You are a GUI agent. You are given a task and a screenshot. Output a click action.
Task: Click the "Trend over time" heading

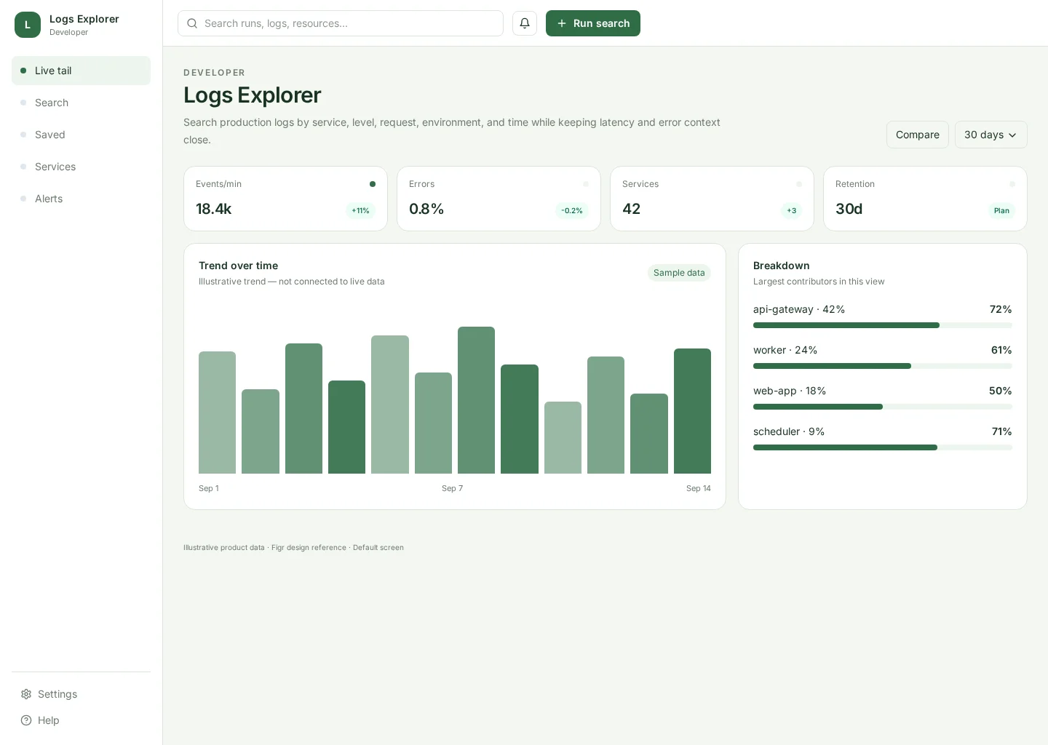point(238,266)
